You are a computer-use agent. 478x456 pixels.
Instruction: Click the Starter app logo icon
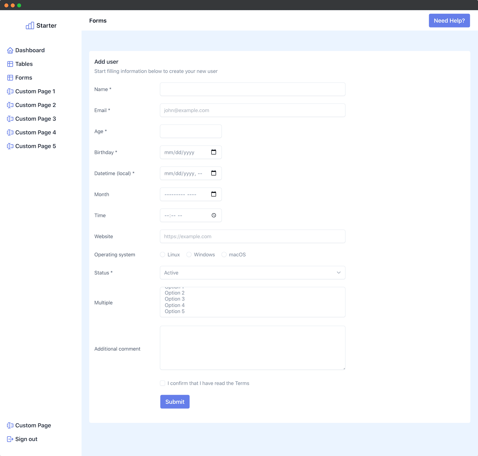(30, 25)
